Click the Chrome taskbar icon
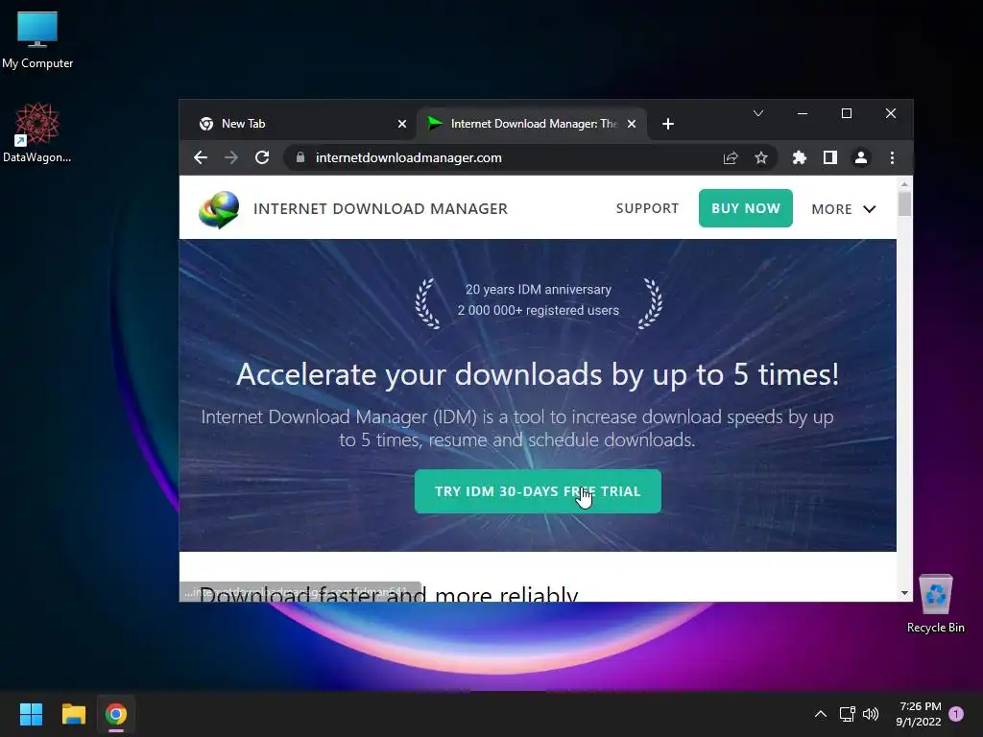The height and width of the screenshot is (737, 983). click(116, 714)
